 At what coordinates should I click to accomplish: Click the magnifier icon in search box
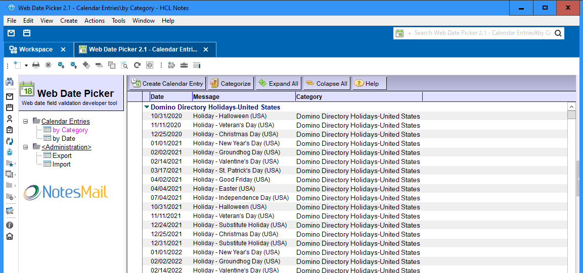tap(558, 33)
